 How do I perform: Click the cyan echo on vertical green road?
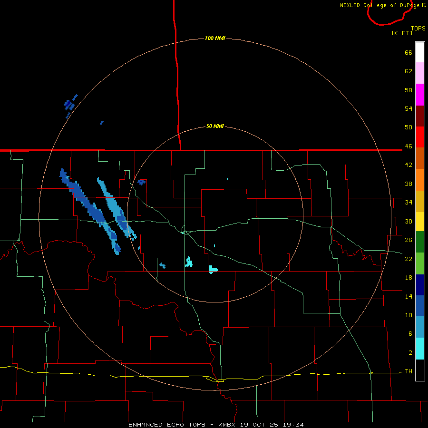[x=189, y=262]
